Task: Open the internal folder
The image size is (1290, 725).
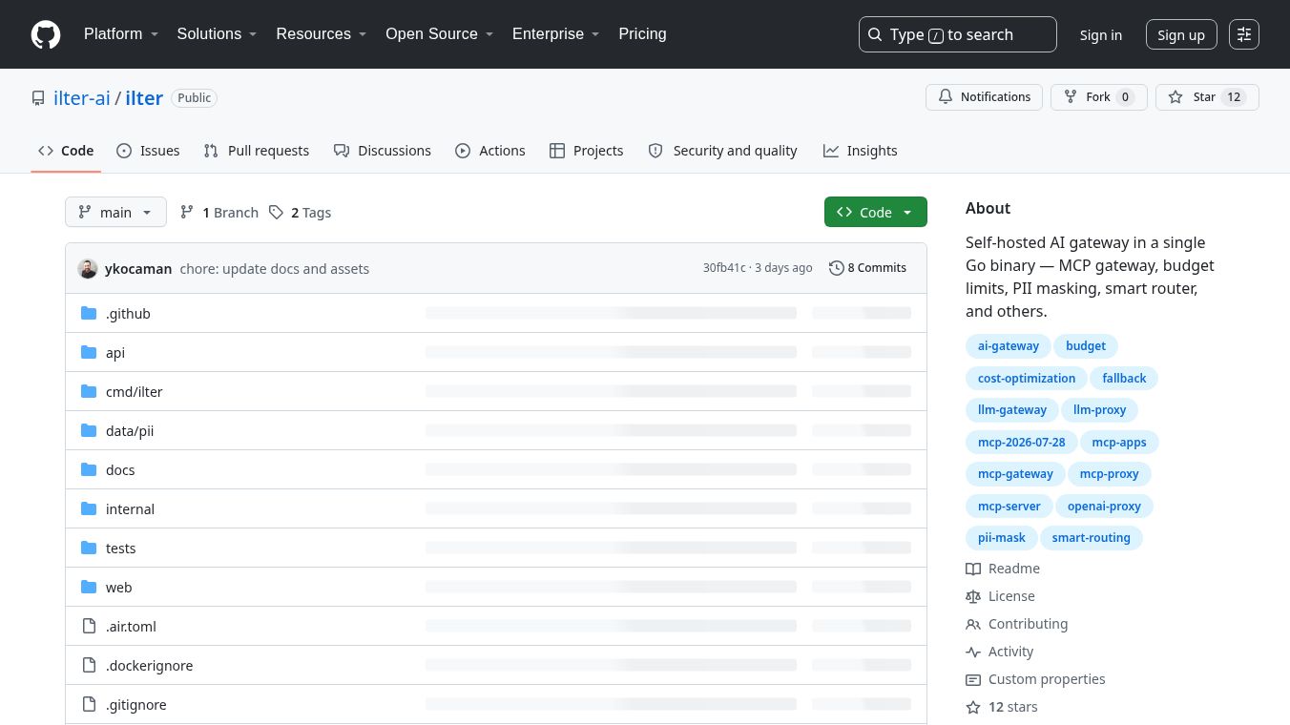Action: click(x=130, y=508)
